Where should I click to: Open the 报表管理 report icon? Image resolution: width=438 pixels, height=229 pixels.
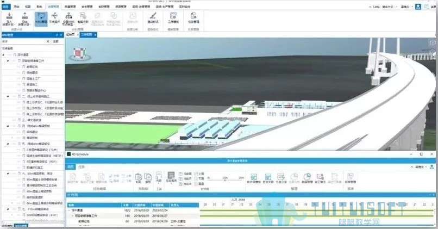(350, 177)
